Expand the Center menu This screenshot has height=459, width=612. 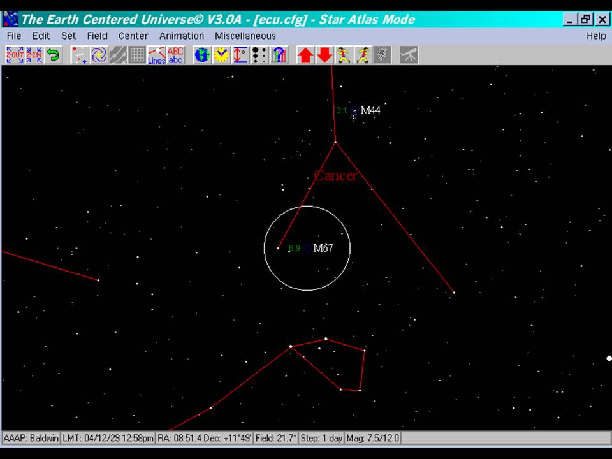(133, 36)
